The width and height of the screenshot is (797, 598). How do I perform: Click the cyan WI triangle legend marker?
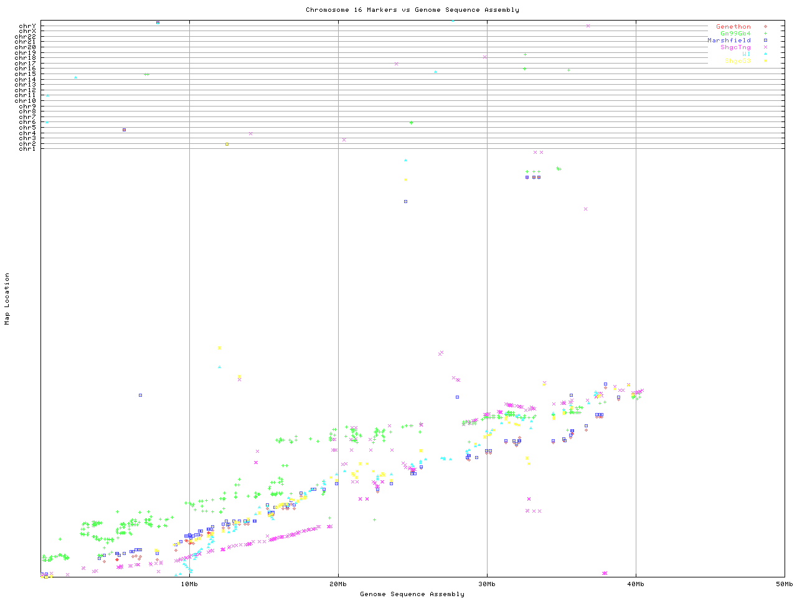pyautogui.click(x=765, y=54)
